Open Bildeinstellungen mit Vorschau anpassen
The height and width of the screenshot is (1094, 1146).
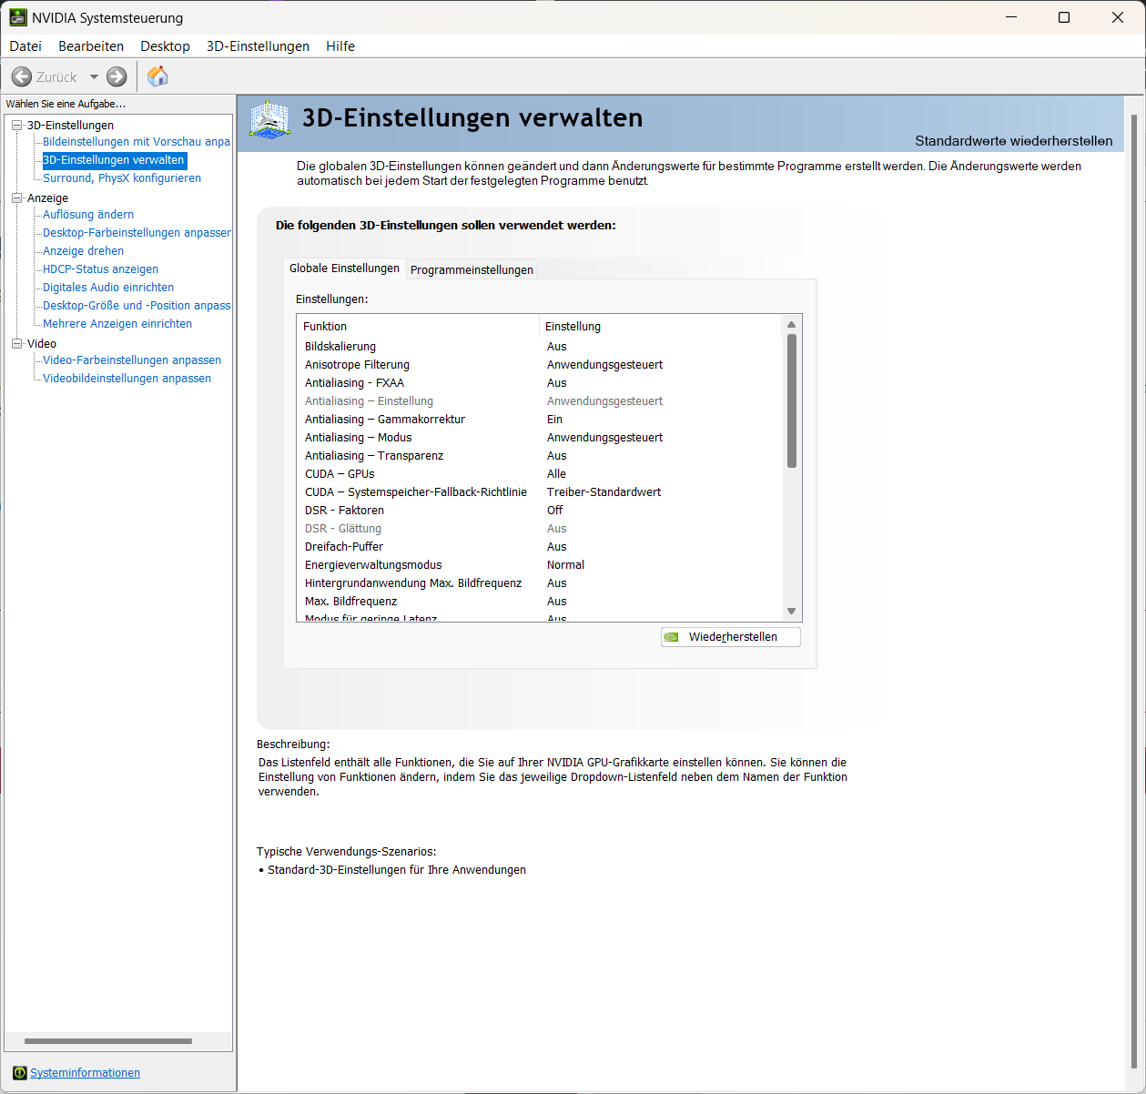pos(137,142)
